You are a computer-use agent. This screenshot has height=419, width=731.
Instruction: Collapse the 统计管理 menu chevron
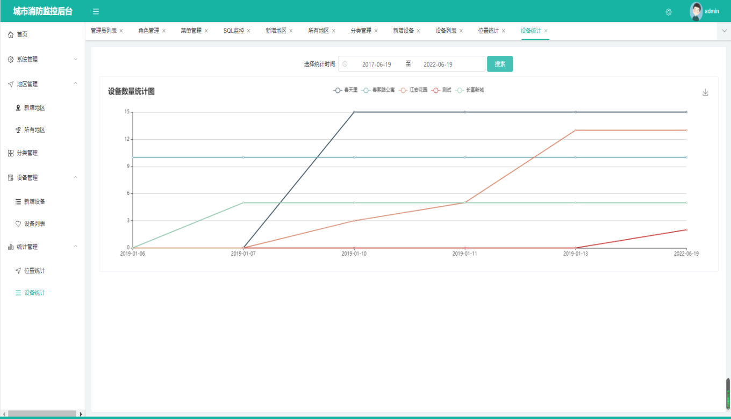click(75, 247)
